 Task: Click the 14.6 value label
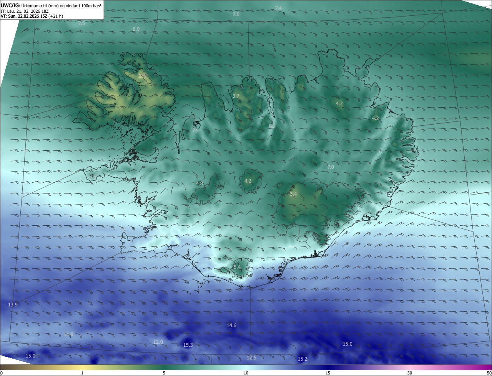click(231, 326)
